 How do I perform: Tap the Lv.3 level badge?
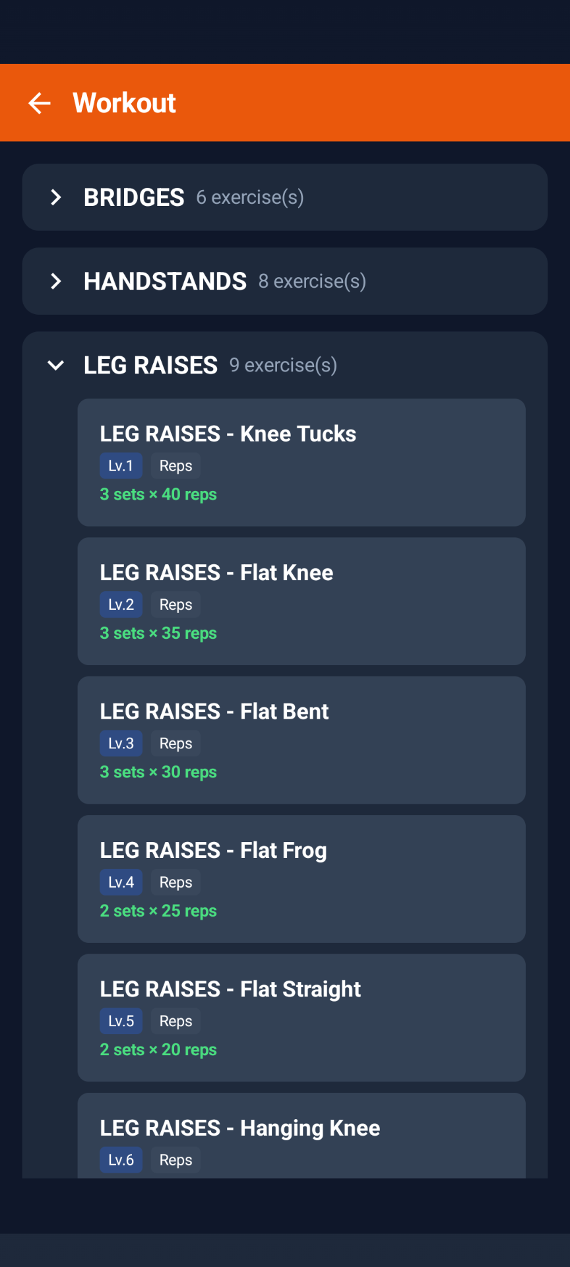point(121,744)
